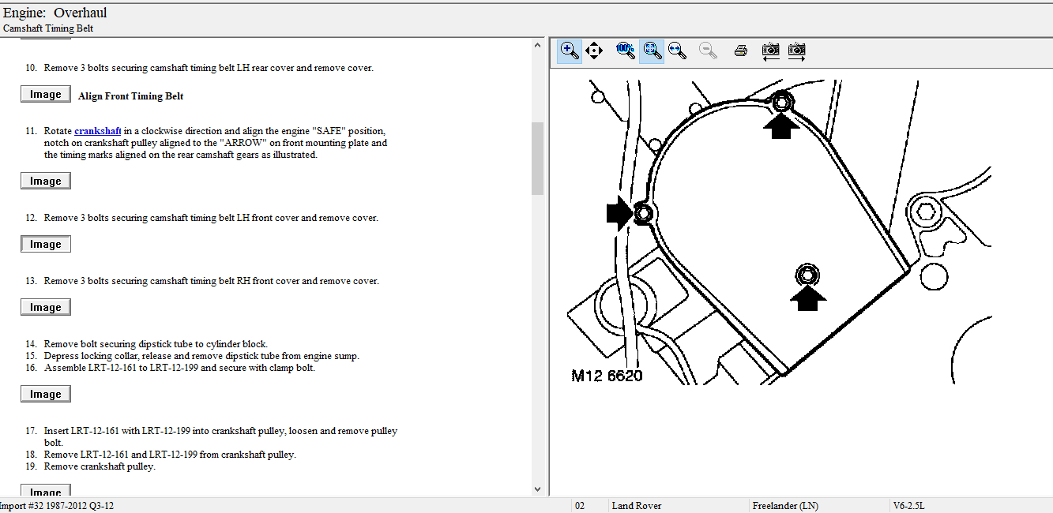
Task: Open the crankshaft link
Action: 97,131
